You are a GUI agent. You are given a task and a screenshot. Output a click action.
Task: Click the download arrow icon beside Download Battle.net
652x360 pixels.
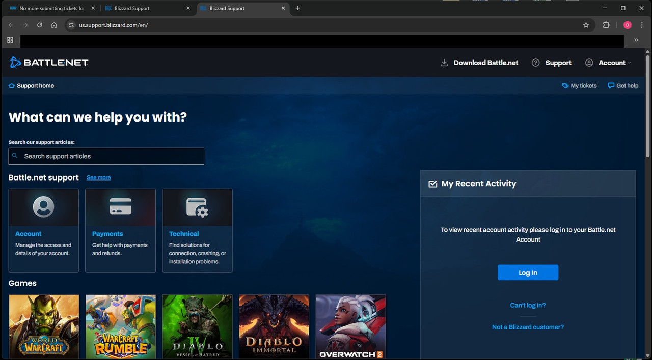pyautogui.click(x=444, y=63)
